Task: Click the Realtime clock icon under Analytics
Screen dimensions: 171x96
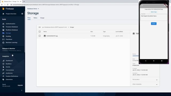Action: (3, 64)
